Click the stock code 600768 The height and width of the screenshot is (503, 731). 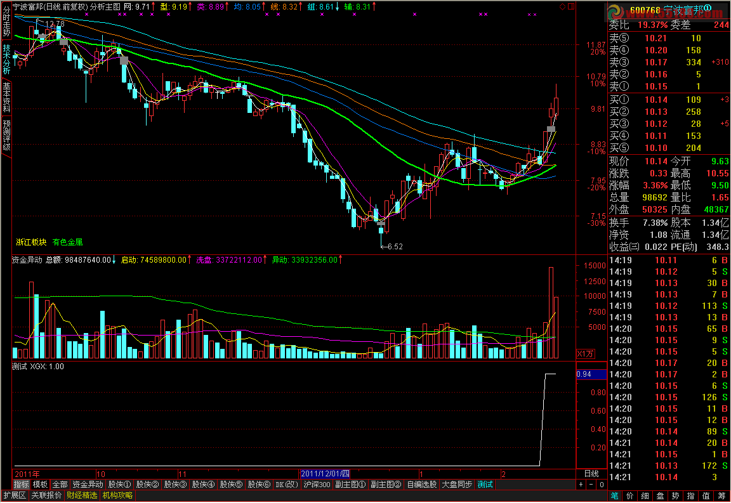pyautogui.click(x=645, y=10)
